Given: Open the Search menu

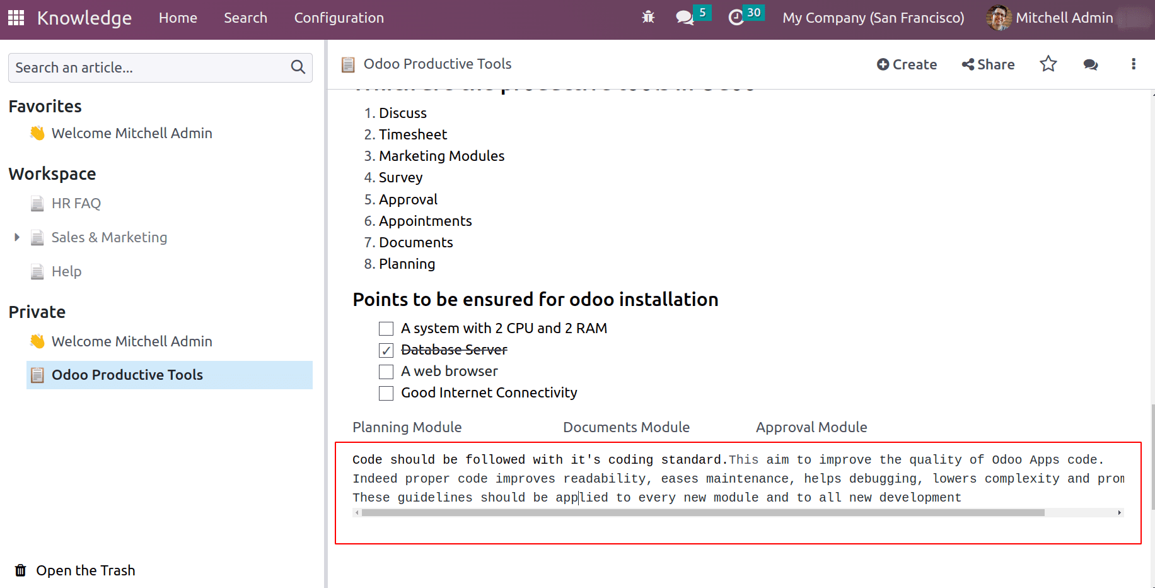Looking at the screenshot, I should (245, 18).
